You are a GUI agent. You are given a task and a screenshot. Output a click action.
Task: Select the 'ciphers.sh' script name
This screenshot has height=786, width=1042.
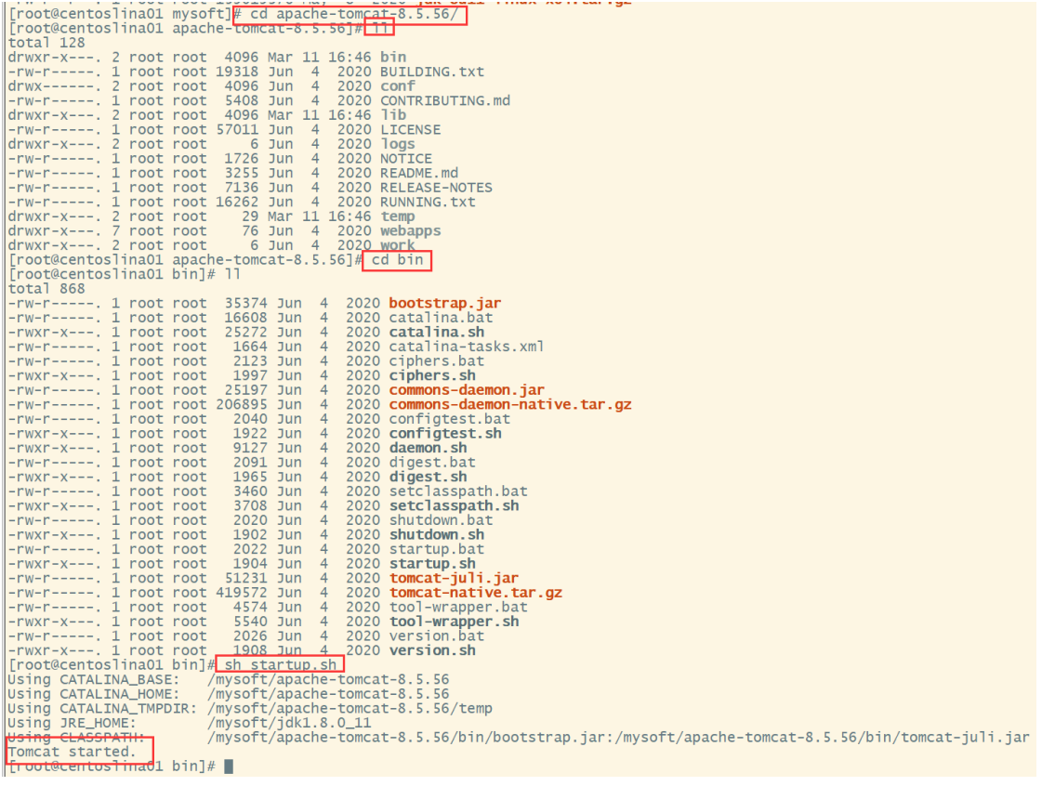[x=432, y=376]
